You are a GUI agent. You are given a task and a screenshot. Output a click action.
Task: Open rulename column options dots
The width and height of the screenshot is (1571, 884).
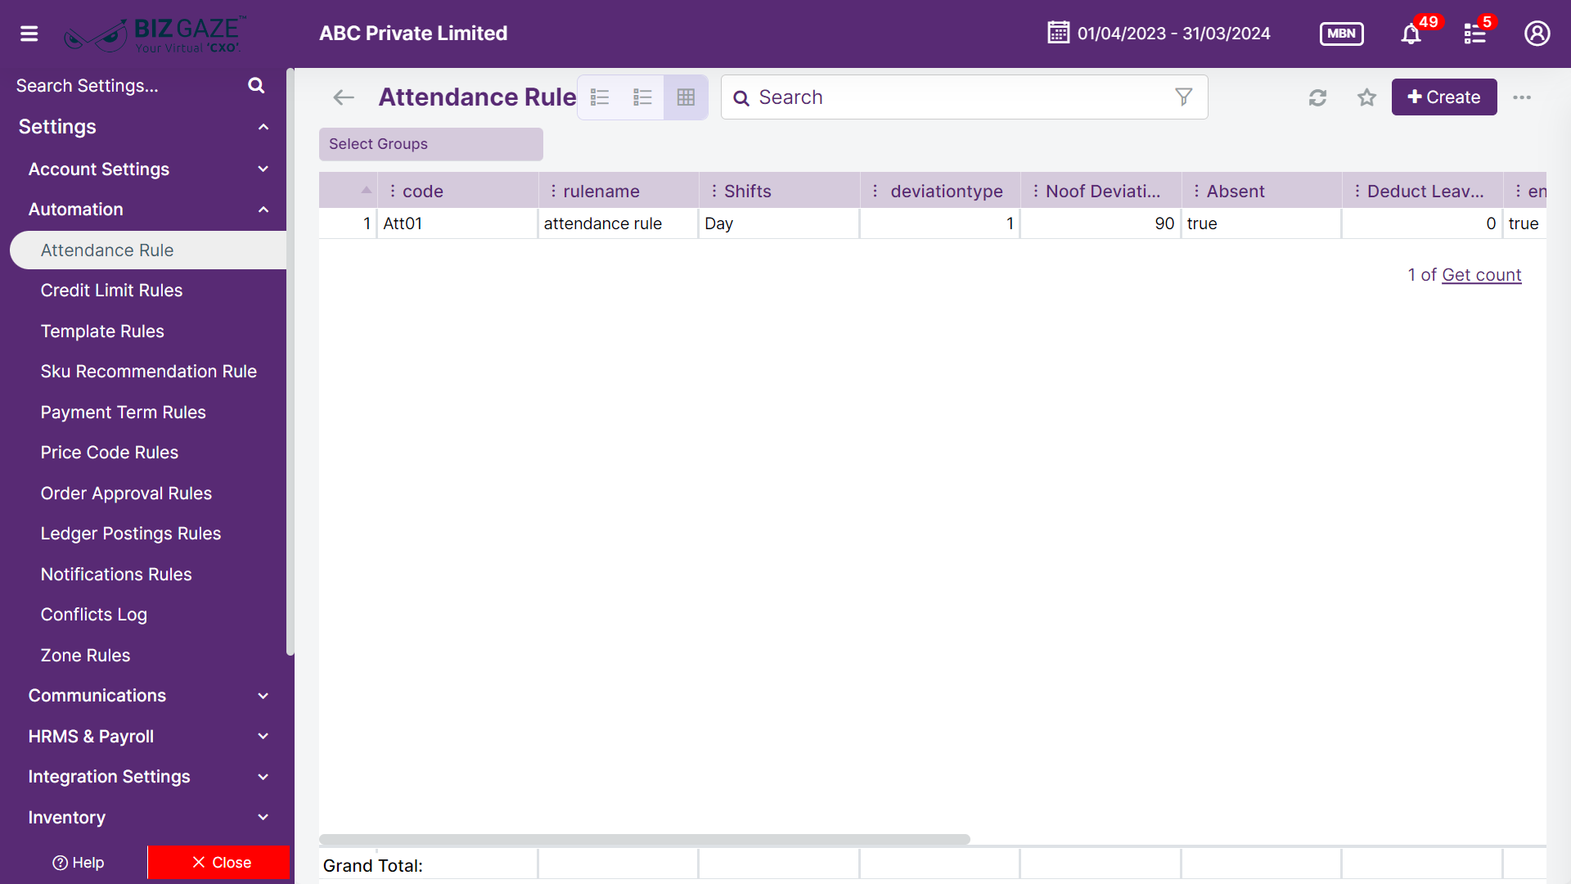pos(553,191)
